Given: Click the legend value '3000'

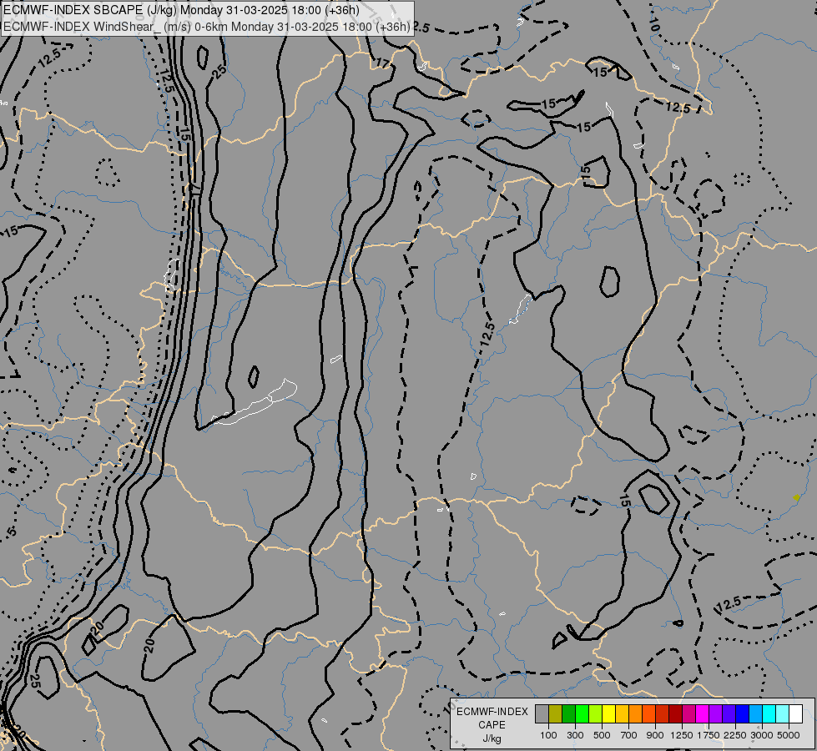Looking at the screenshot, I should 762,735.
